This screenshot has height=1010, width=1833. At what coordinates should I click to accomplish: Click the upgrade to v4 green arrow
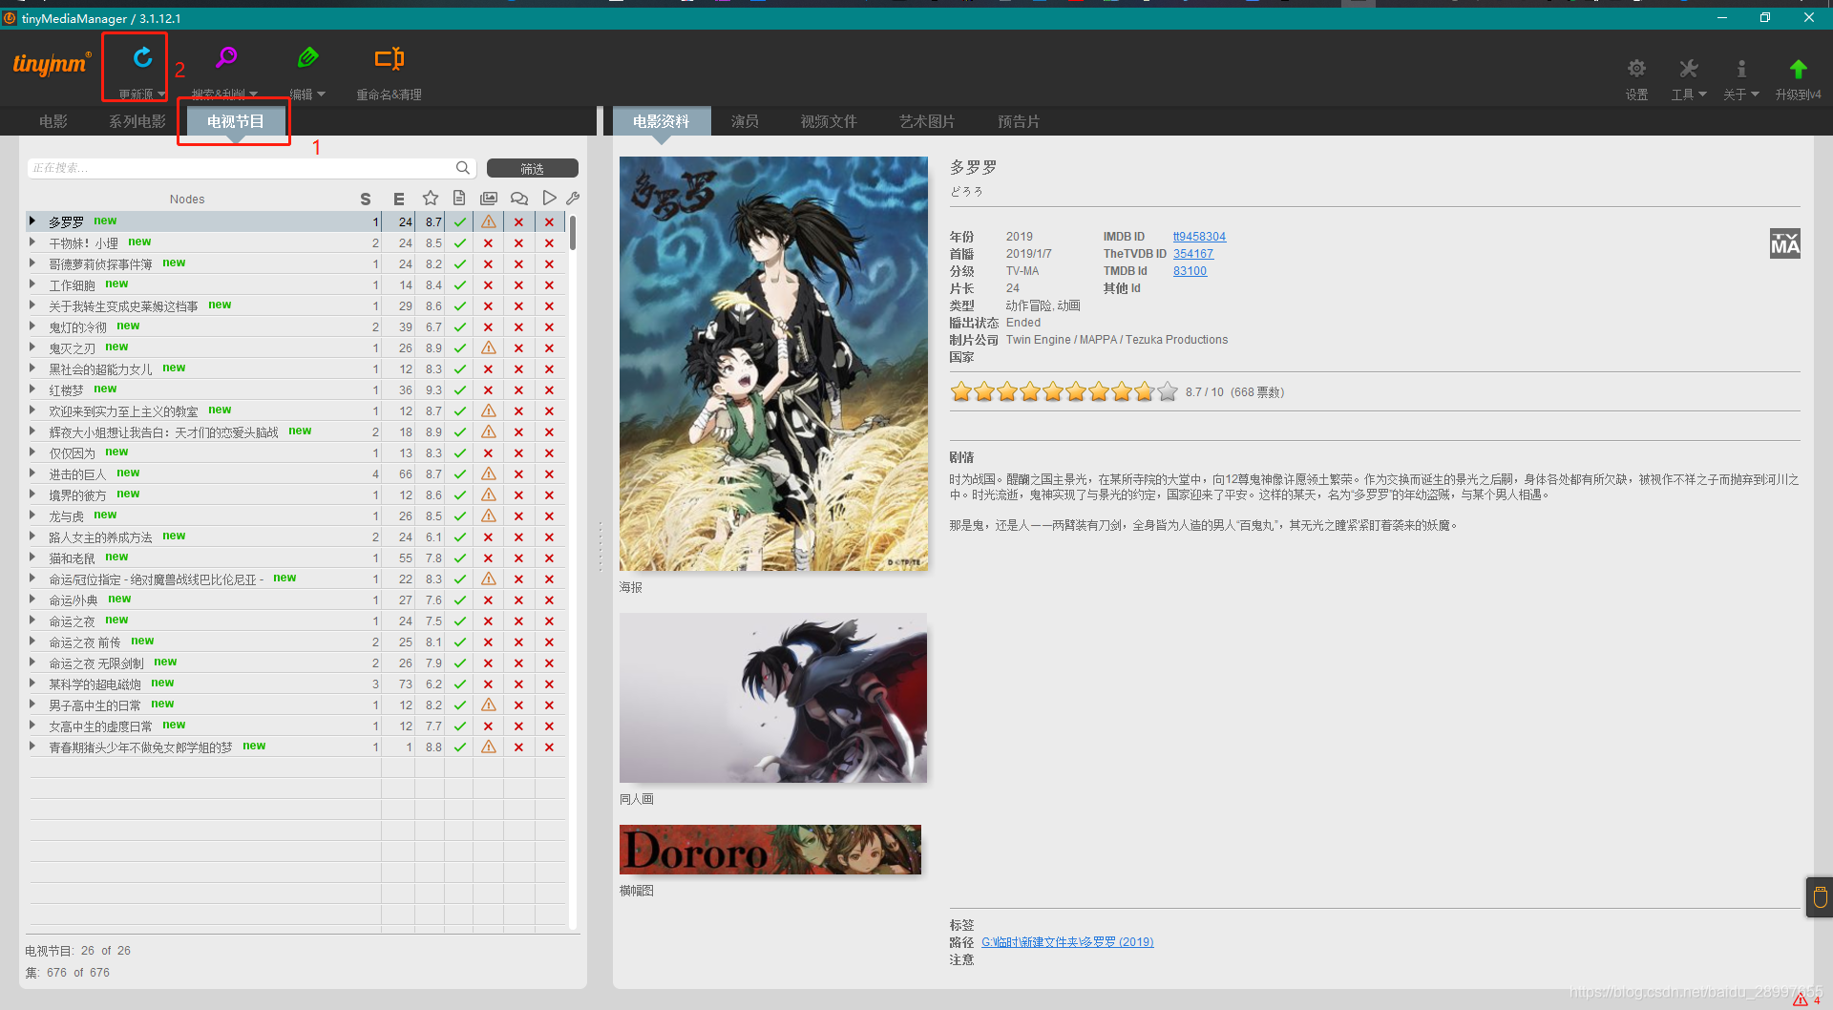(x=1798, y=69)
